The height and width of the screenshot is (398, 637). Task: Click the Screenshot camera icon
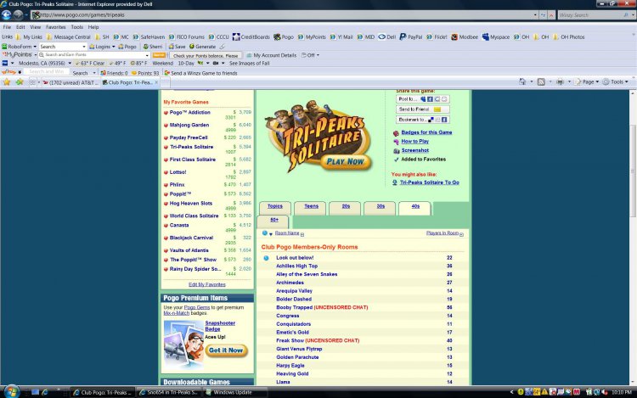tap(396, 151)
